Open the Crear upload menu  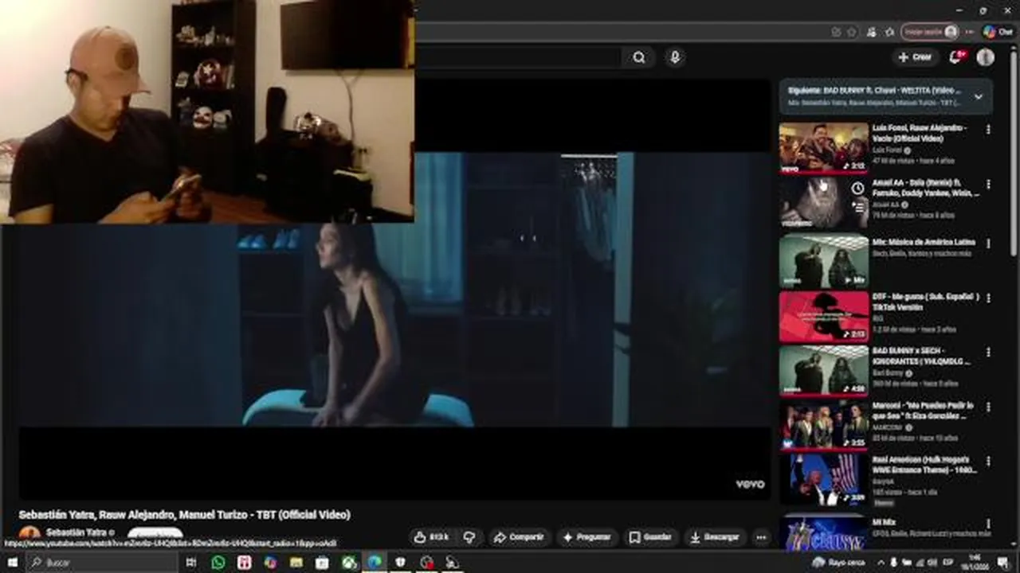[915, 57]
